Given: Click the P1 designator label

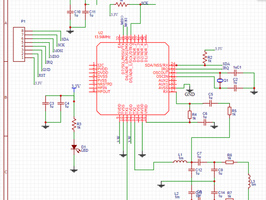Looking at the screenshot, I should (x=23, y=21).
